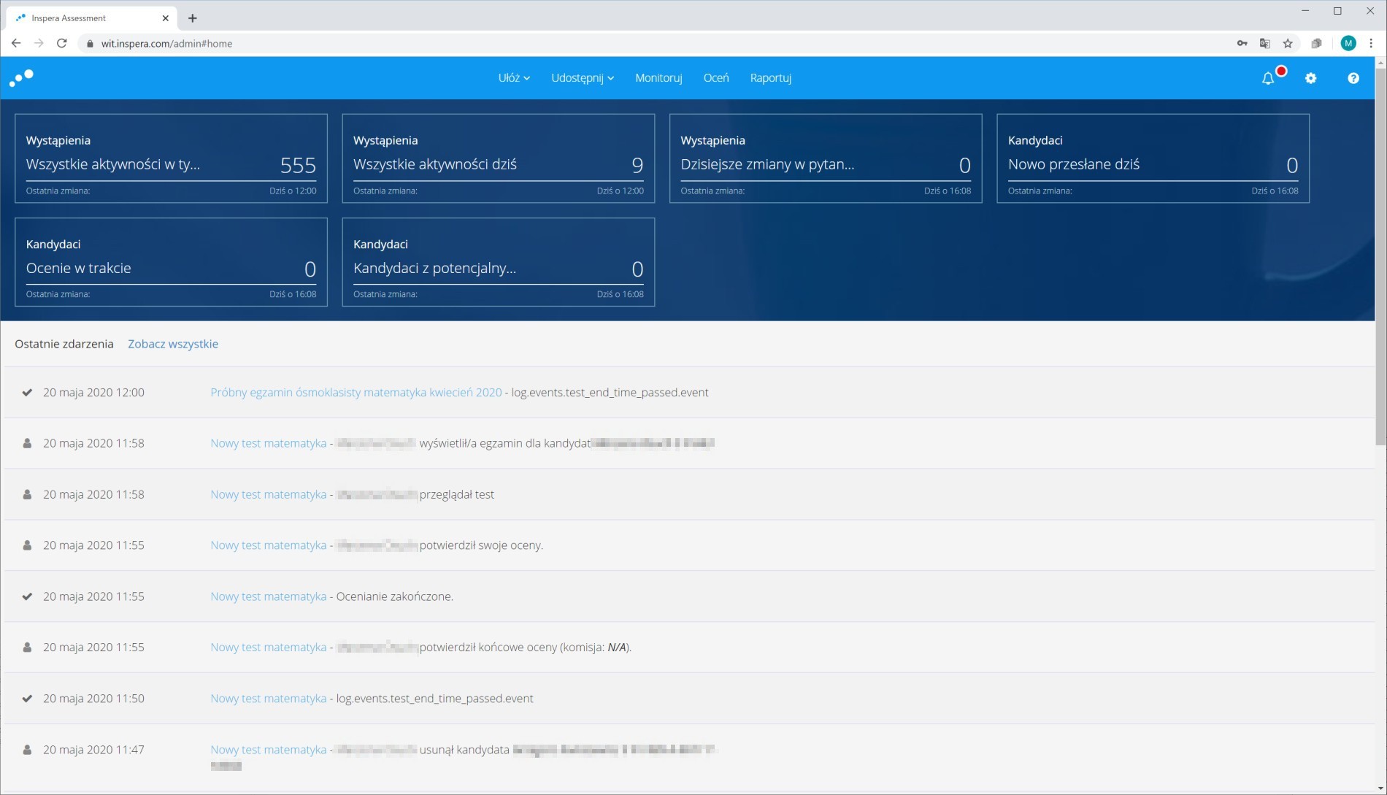Click the page vertical scrollbar
1387x795 pixels.
(1380, 256)
